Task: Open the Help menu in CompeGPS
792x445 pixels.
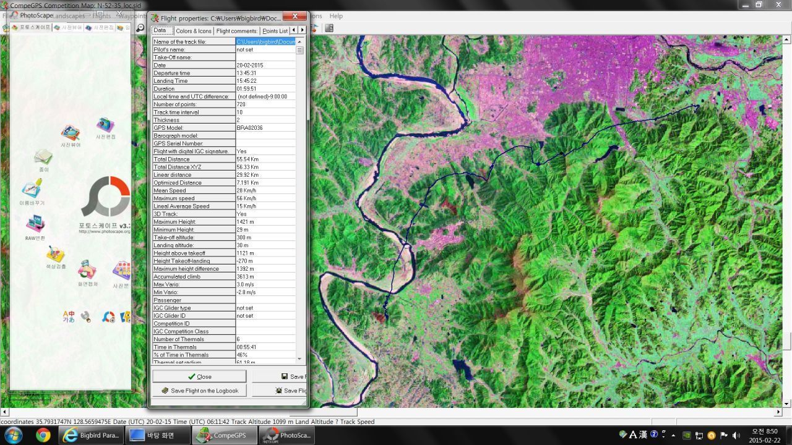Action: coord(336,16)
